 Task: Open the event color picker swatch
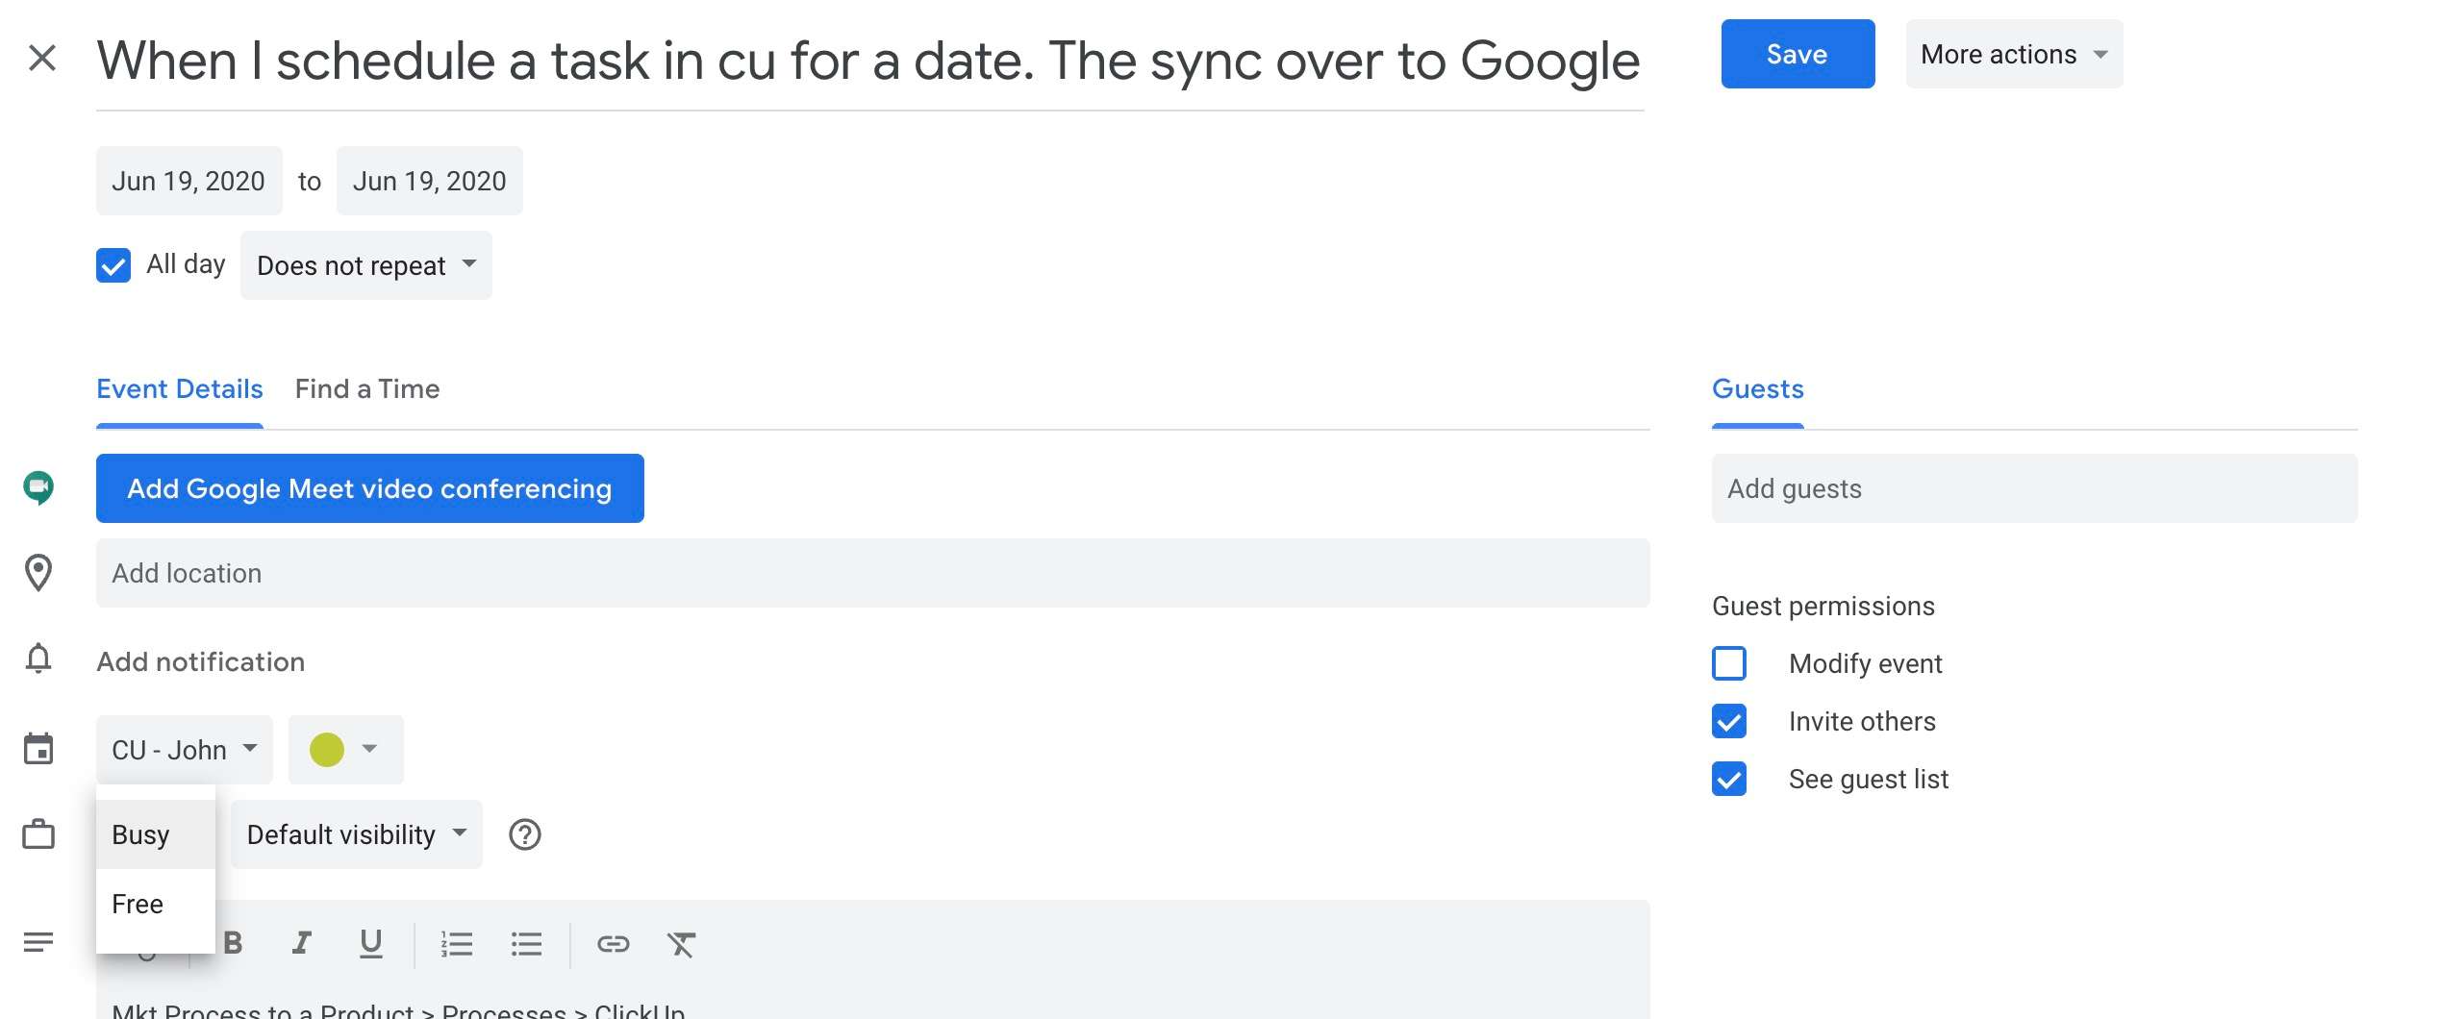pyautogui.click(x=346, y=750)
